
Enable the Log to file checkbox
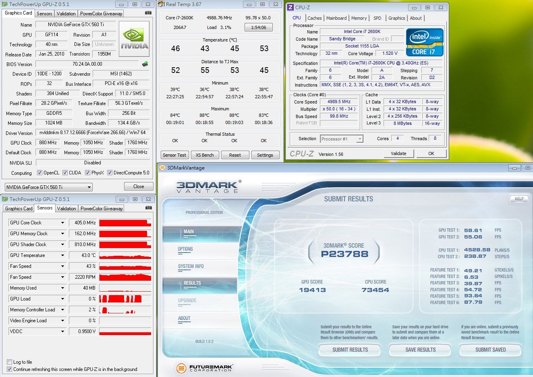10,362
